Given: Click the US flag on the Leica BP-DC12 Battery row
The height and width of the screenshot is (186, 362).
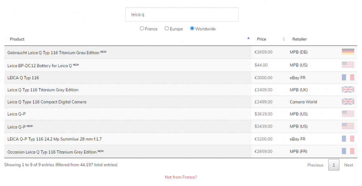Looking at the screenshot, I should coord(348,65).
